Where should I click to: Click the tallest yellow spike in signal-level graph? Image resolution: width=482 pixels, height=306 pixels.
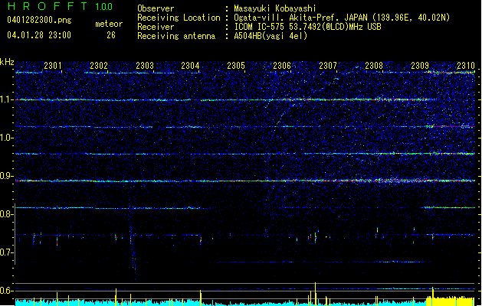coord(316,294)
